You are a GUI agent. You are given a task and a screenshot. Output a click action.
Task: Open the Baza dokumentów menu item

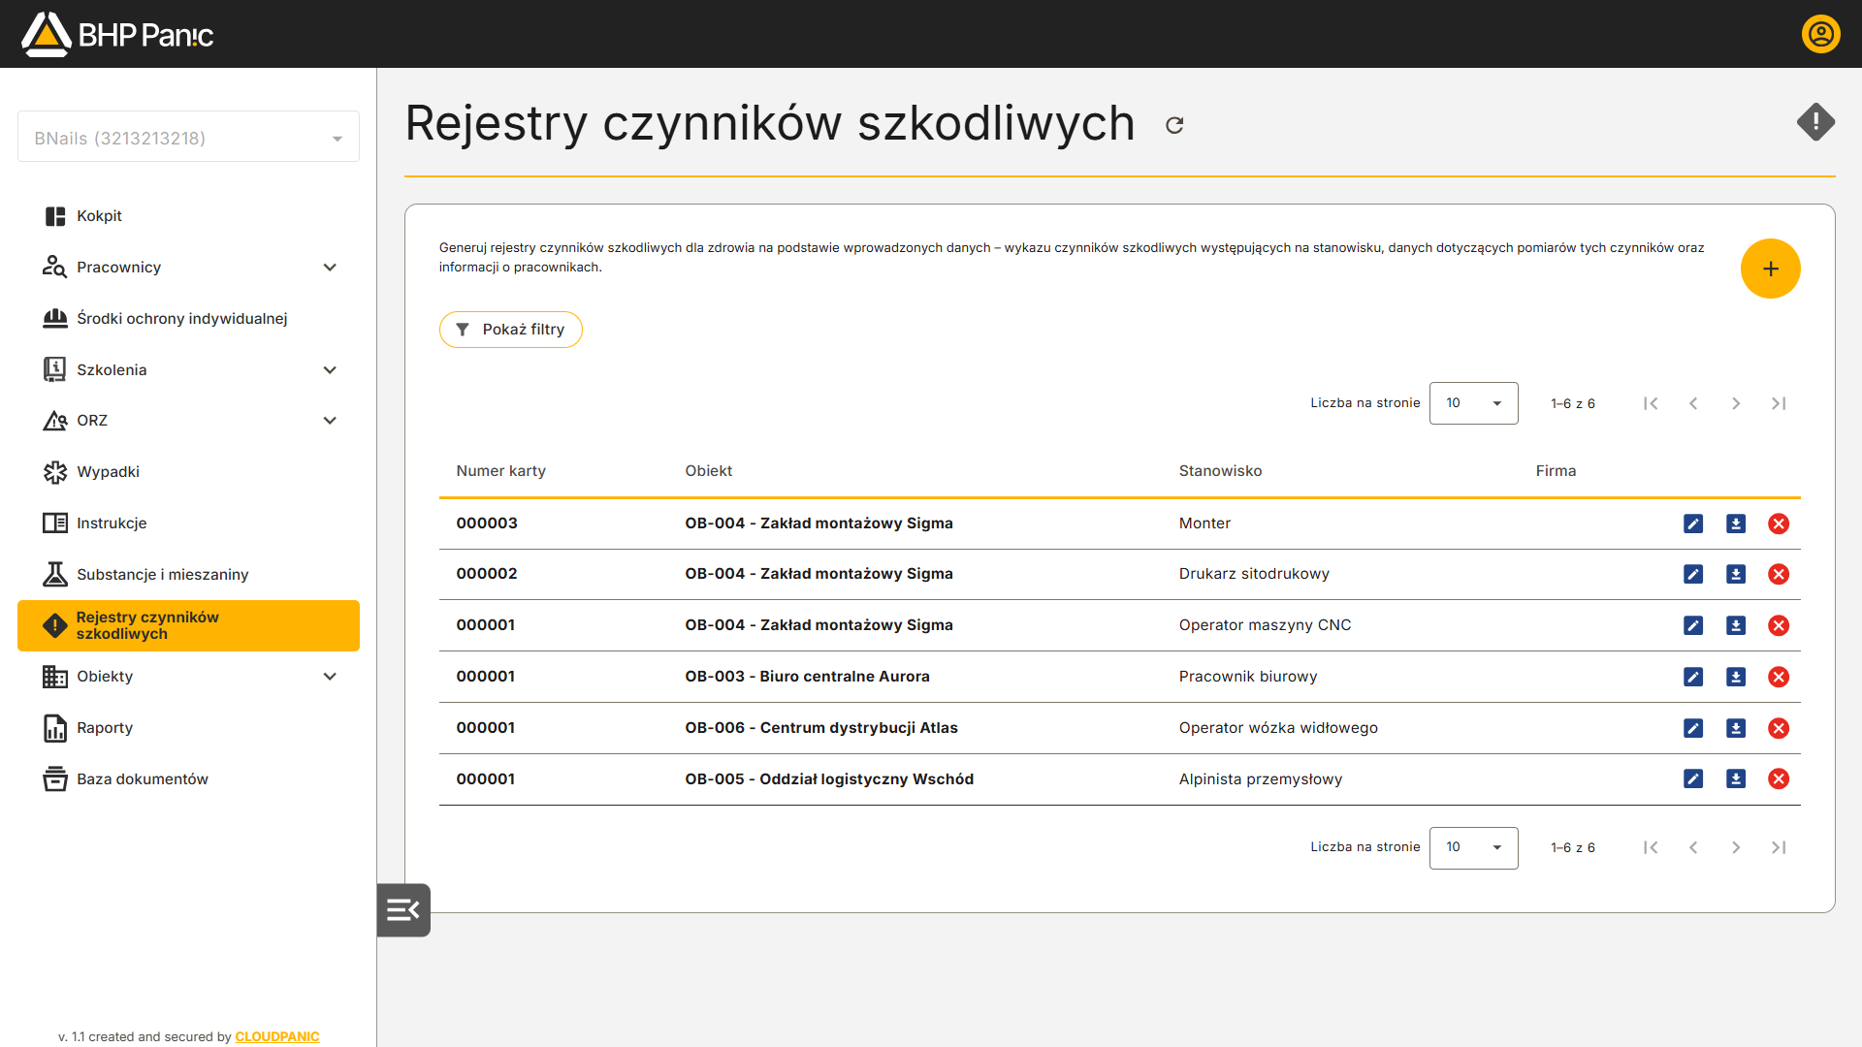(188, 779)
